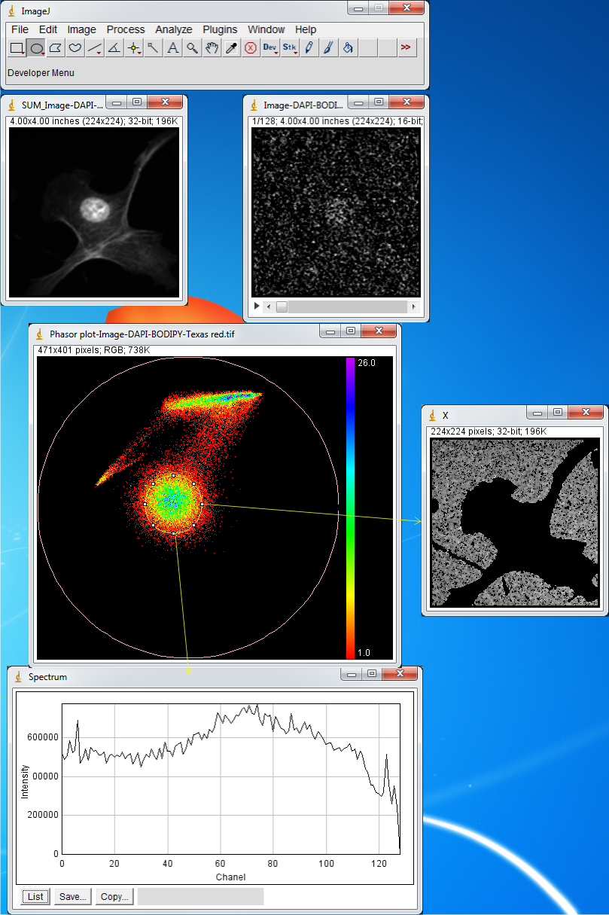Click the SUM_Image cell image canvas
The image size is (609, 915).
click(x=94, y=212)
